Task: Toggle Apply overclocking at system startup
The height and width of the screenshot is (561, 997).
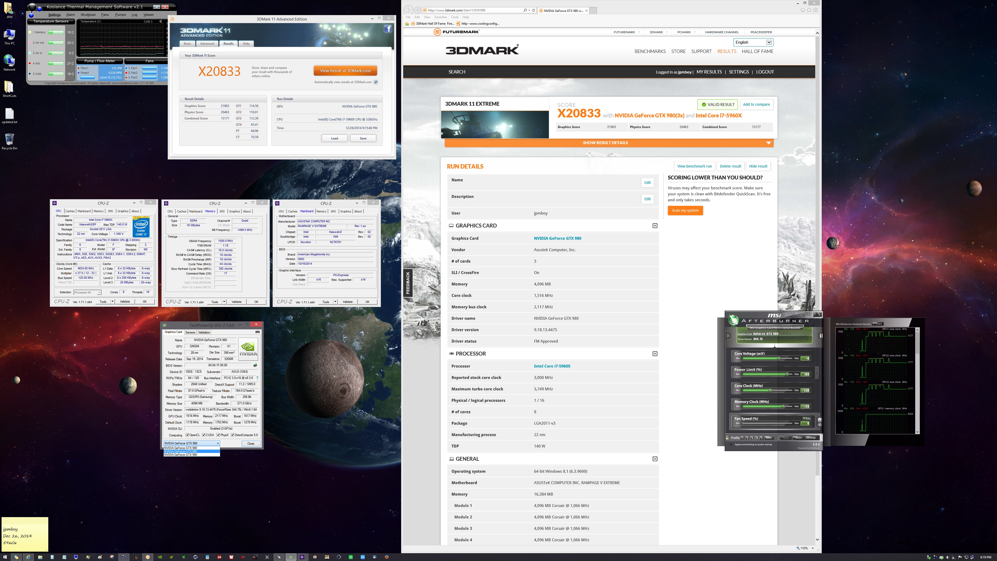Action: [x=731, y=444]
